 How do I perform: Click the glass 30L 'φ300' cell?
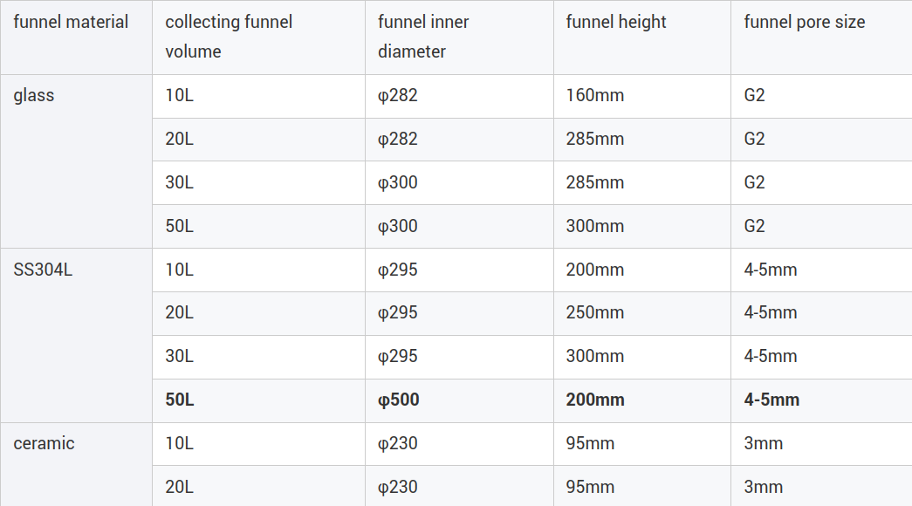pos(459,182)
